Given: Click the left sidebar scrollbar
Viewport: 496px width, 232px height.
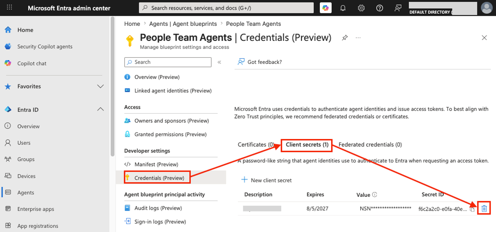Looking at the screenshot, I should (113, 87).
